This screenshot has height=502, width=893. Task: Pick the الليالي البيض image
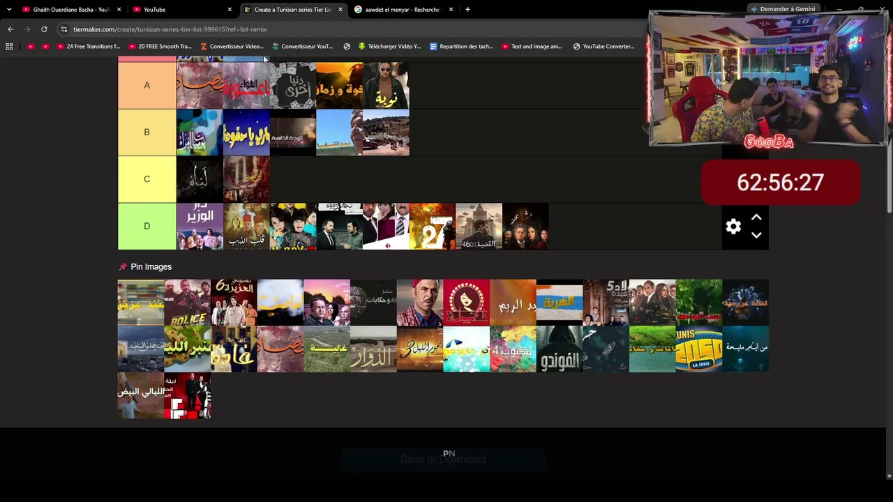(x=140, y=396)
